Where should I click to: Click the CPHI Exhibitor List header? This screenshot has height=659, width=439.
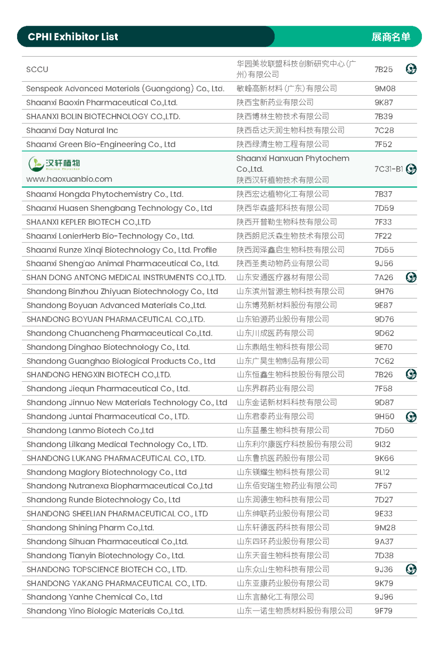73,37
